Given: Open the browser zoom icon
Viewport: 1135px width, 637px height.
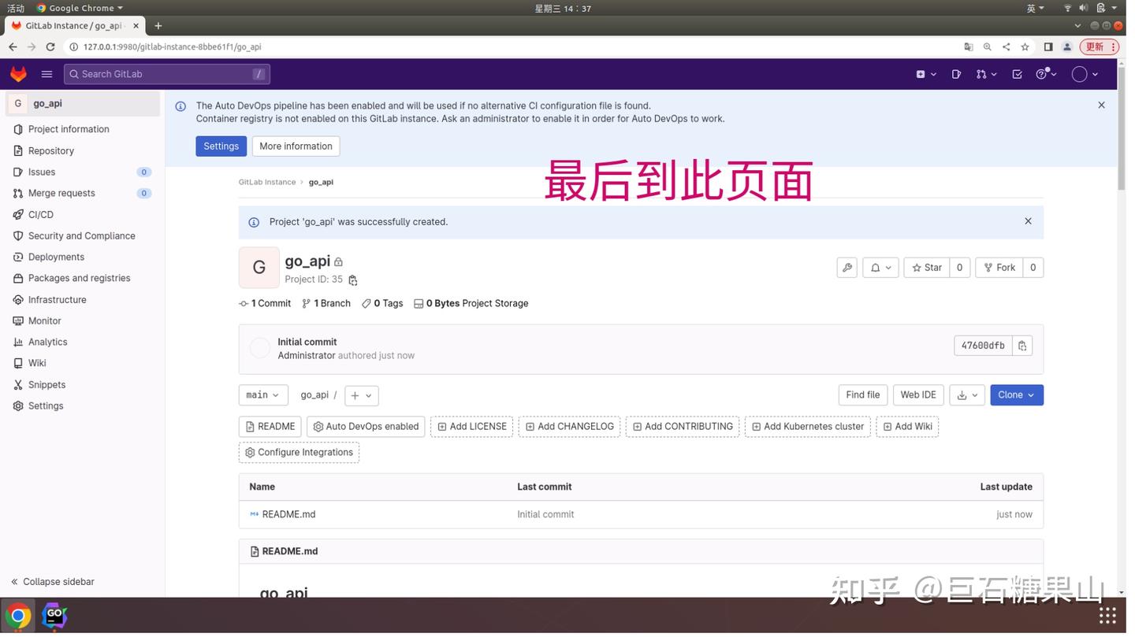Looking at the screenshot, I should click(x=987, y=46).
